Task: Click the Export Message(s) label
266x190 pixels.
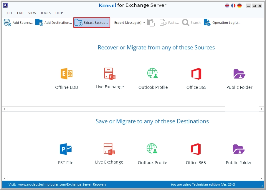Action: coord(128,23)
